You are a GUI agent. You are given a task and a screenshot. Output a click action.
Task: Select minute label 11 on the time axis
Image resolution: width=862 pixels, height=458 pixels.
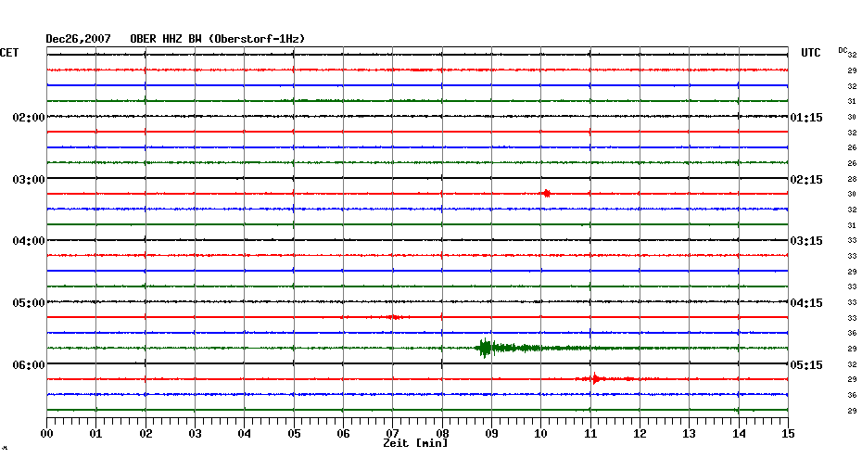pos(590,434)
